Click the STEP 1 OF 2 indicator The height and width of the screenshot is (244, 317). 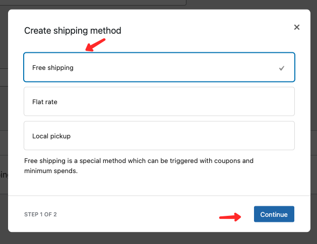click(40, 214)
